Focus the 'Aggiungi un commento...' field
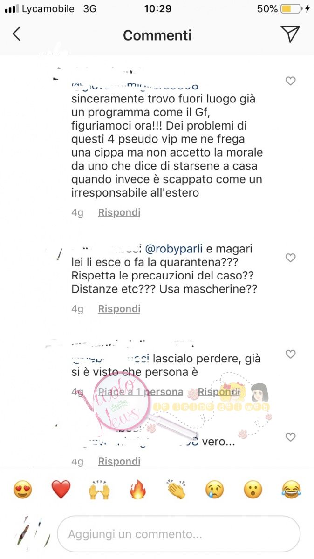314x559 pixels. (178, 534)
